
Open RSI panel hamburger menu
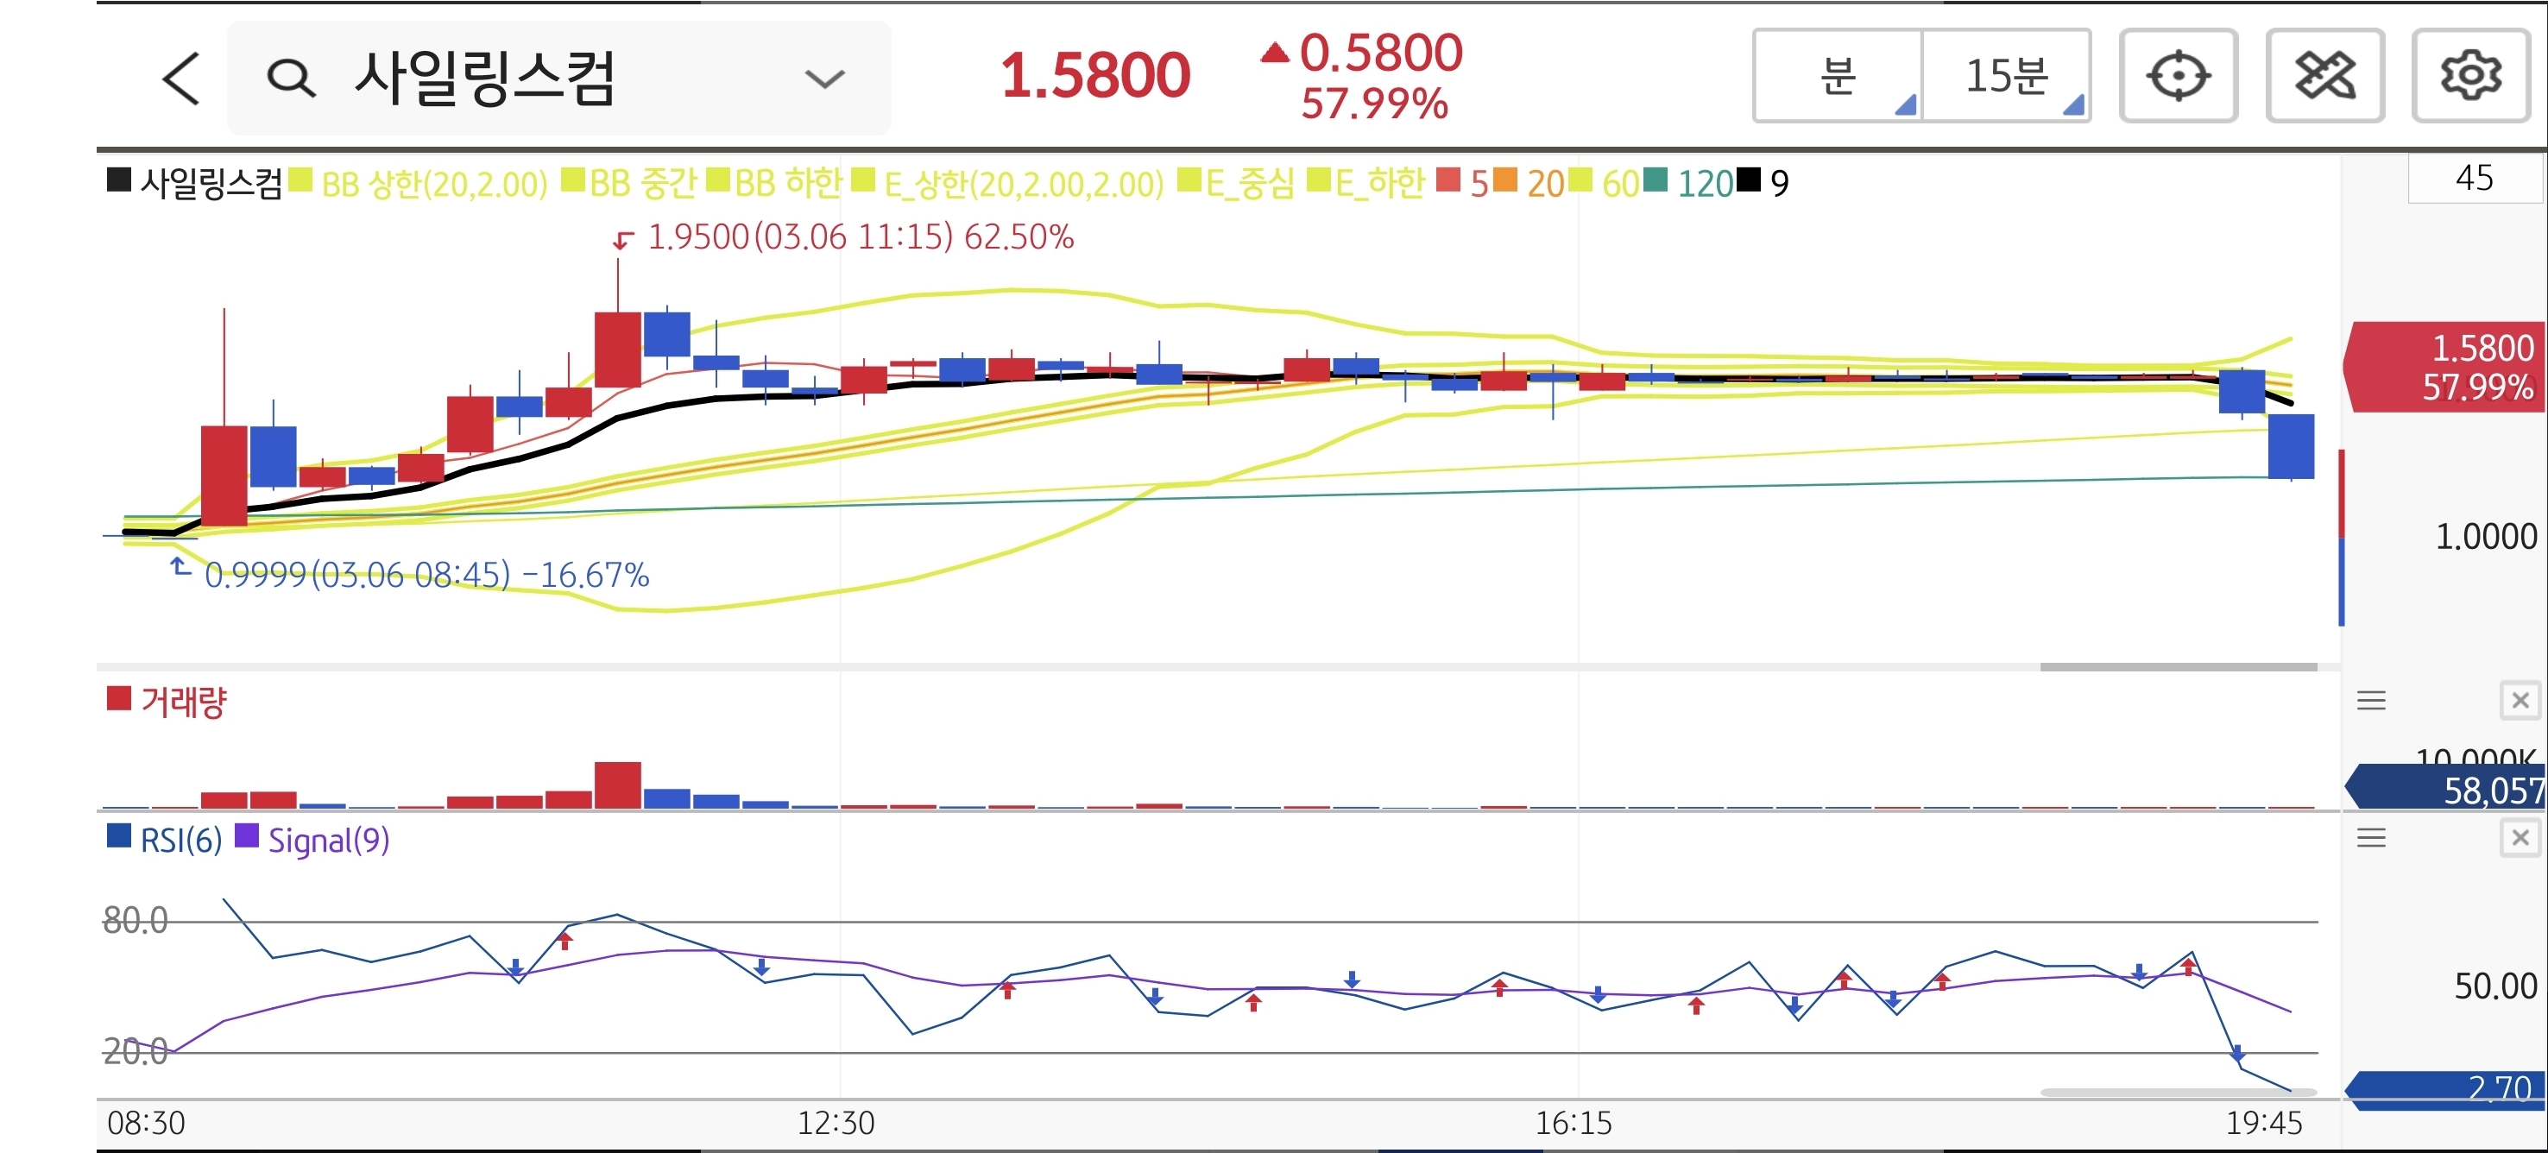pyautogui.click(x=2371, y=839)
